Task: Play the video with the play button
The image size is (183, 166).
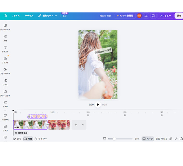Action: [x=98, y=105]
